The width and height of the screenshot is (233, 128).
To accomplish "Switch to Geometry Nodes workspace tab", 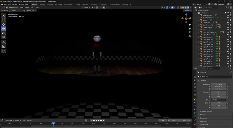I will (x=115, y=5).
